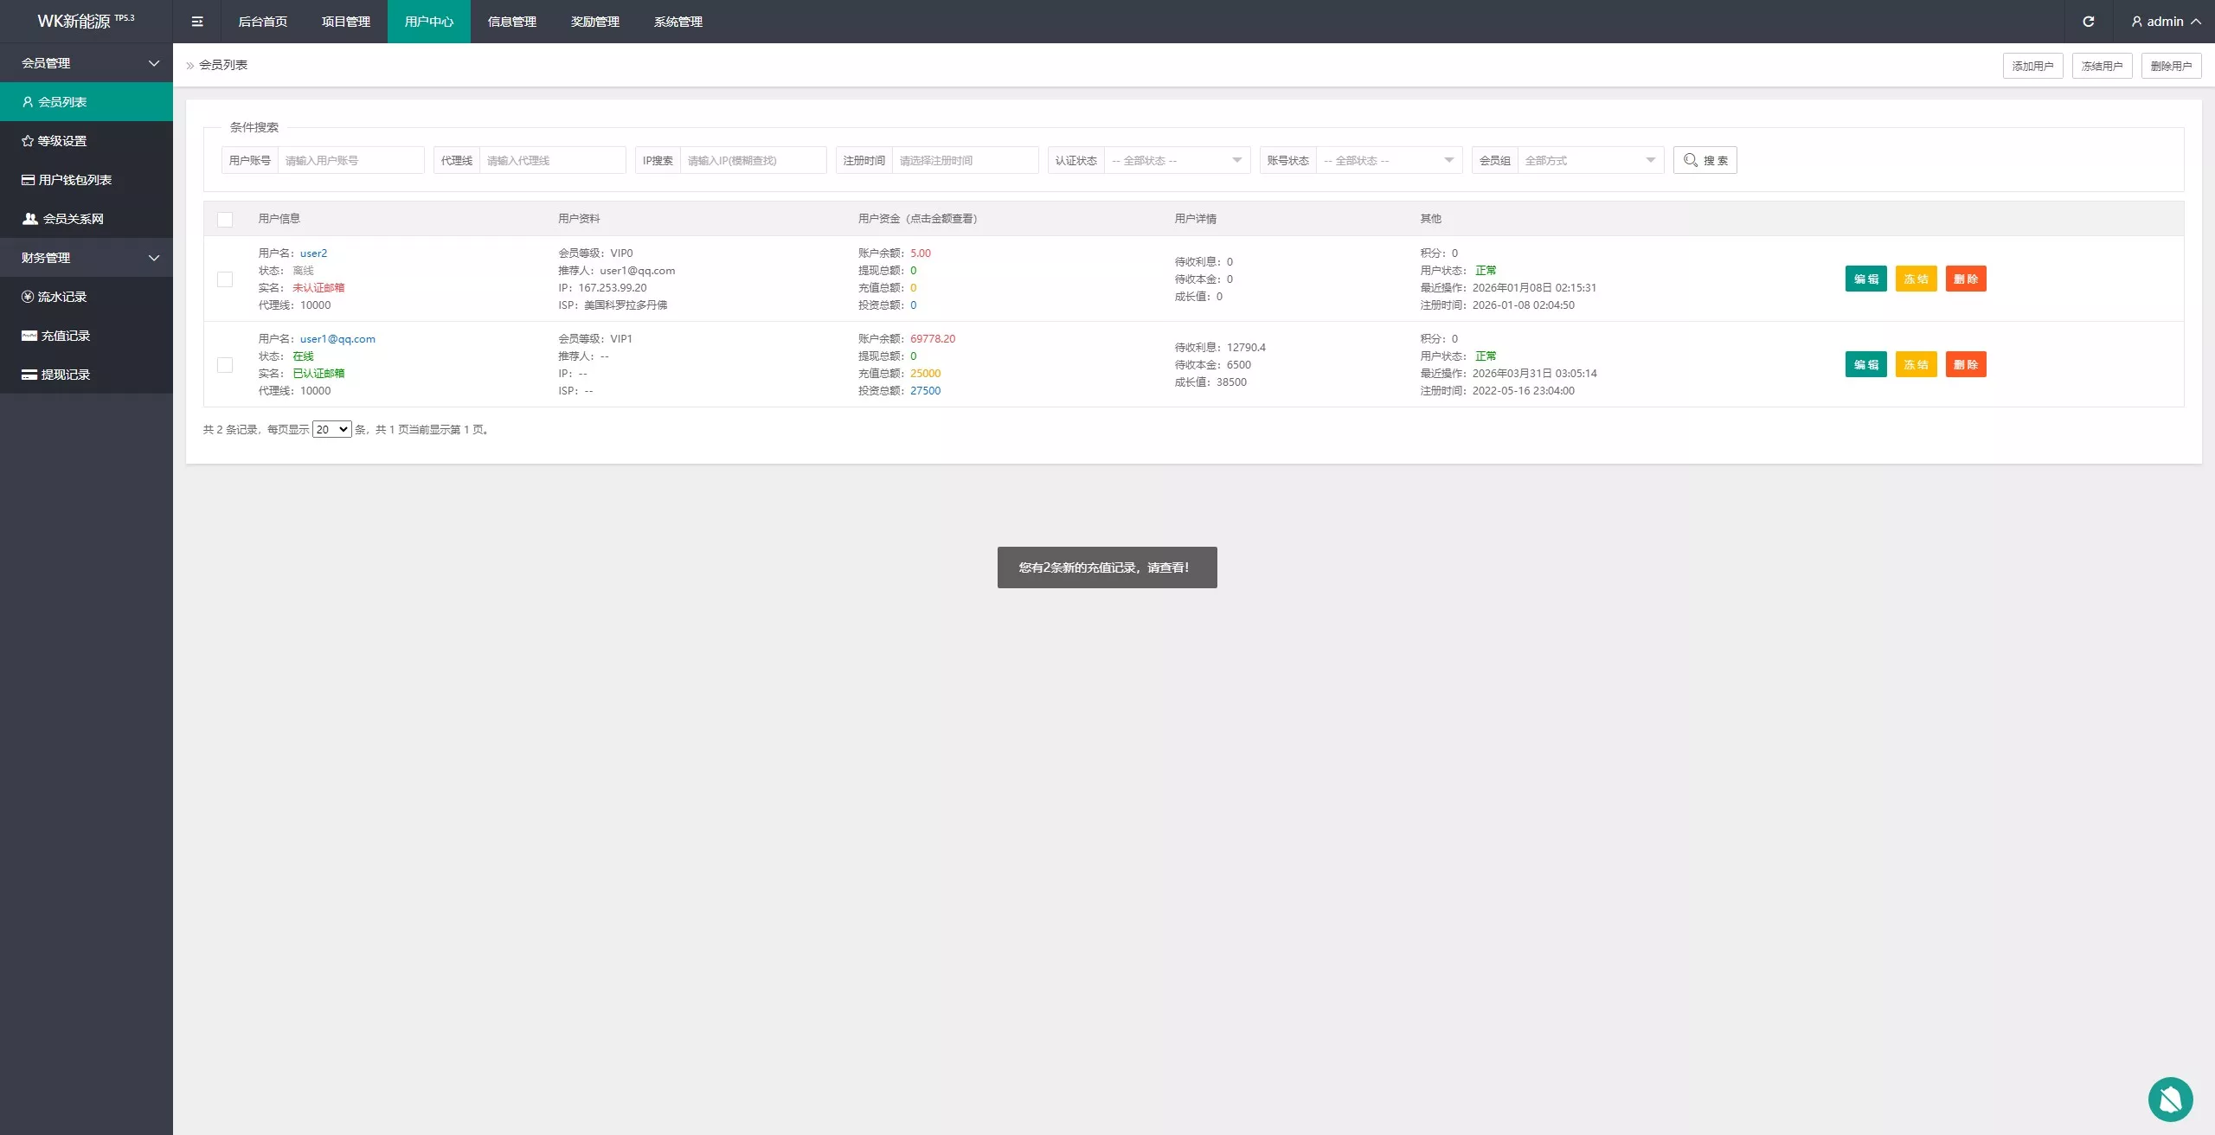Image resolution: width=2215 pixels, height=1135 pixels.
Task: Check the checkbox for user1@qq.com row
Action: [x=225, y=365]
